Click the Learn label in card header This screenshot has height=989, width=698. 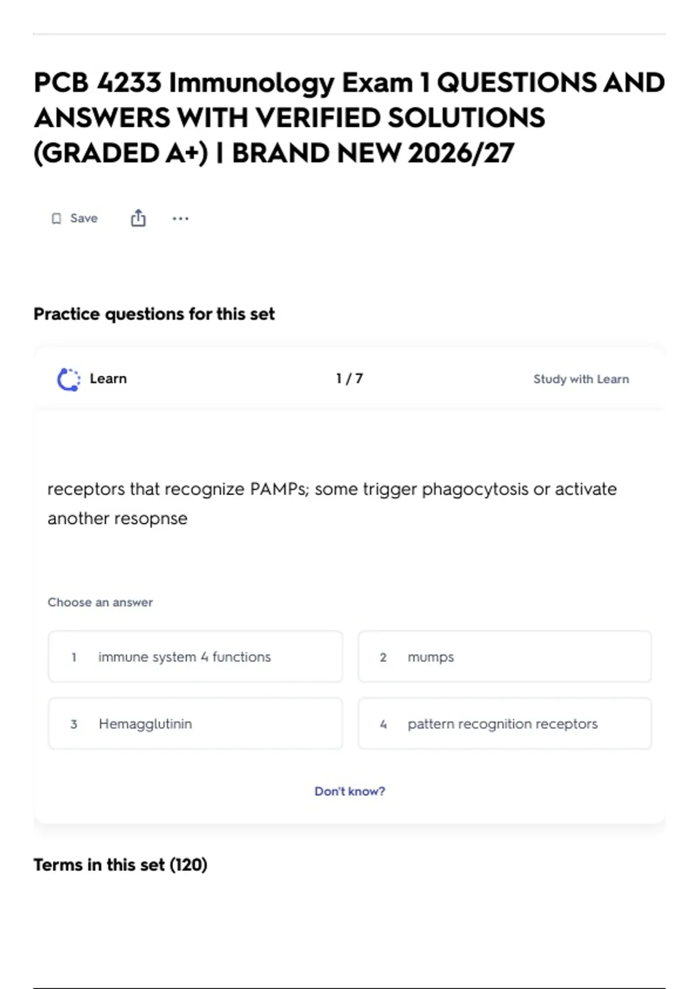point(108,379)
